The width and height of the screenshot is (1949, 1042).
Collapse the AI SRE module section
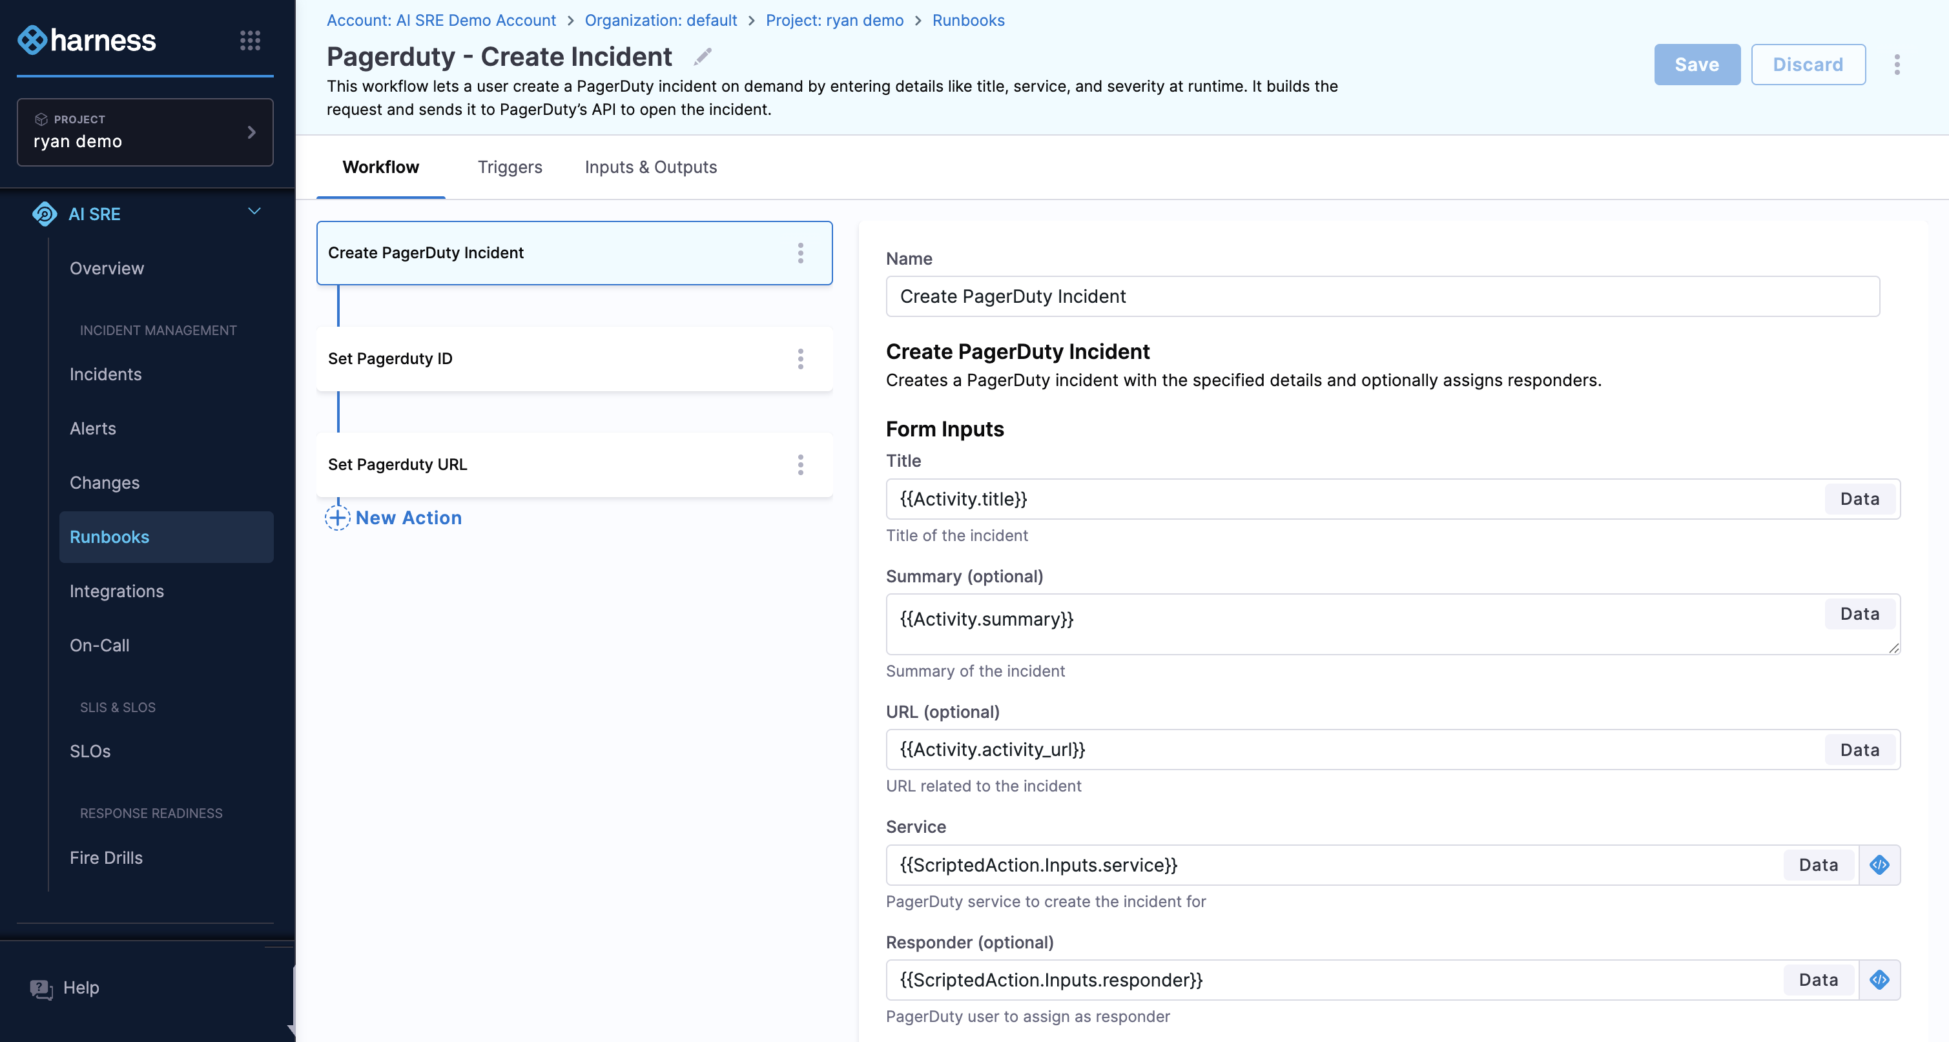click(254, 212)
